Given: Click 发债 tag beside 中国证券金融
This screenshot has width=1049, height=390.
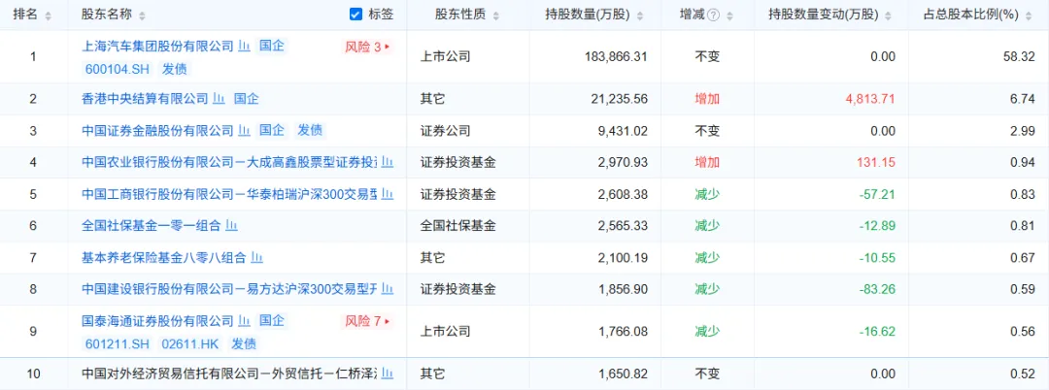Looking at the screenshot, I should (310, 130).
